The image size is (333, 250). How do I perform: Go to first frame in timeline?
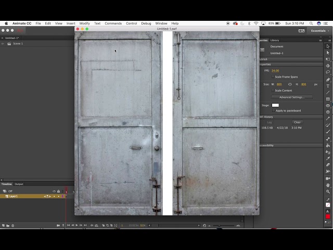(68, 226)
